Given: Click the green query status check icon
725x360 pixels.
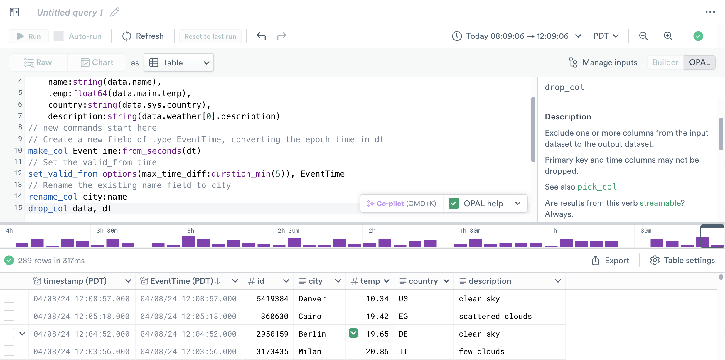Looking at the screenshot, I should point(698,36).
